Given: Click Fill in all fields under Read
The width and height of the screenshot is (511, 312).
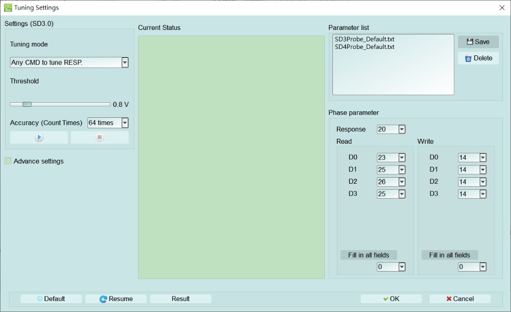Looking at the screenshot, I should click(x=369, y=255).
